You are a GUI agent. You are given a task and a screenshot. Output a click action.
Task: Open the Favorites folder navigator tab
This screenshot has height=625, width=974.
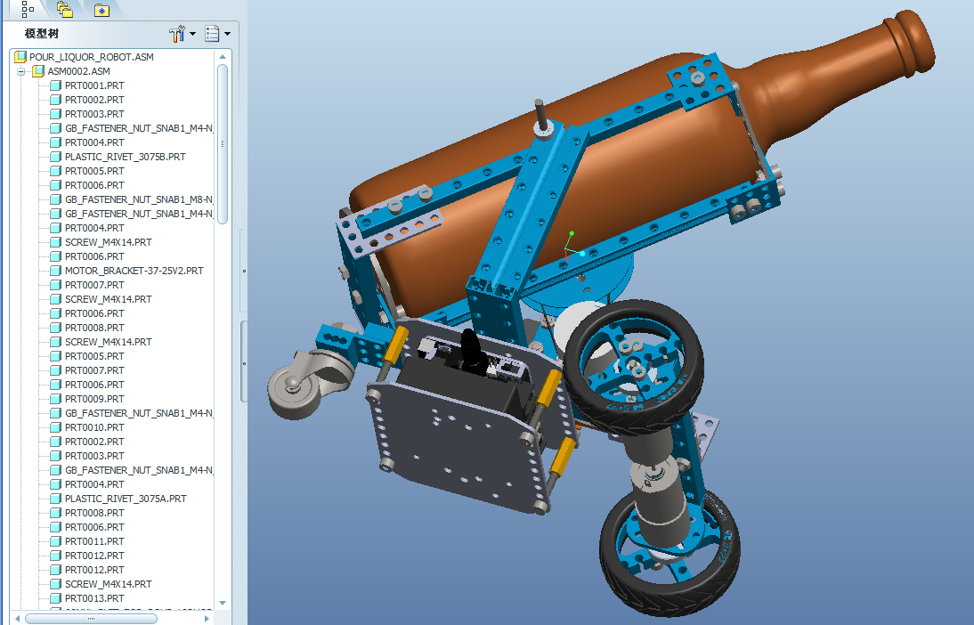(x=101, y=10)
